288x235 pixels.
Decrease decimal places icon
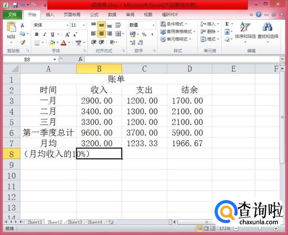tap(140, 43)
